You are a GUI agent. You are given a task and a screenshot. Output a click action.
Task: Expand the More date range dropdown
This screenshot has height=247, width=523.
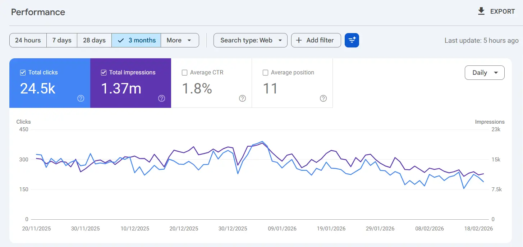click(x=180, y=40)
